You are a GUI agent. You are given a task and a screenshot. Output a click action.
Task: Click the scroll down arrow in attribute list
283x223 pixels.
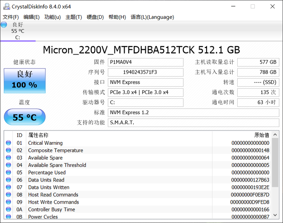pyautogui.click(x=275, y=215)
